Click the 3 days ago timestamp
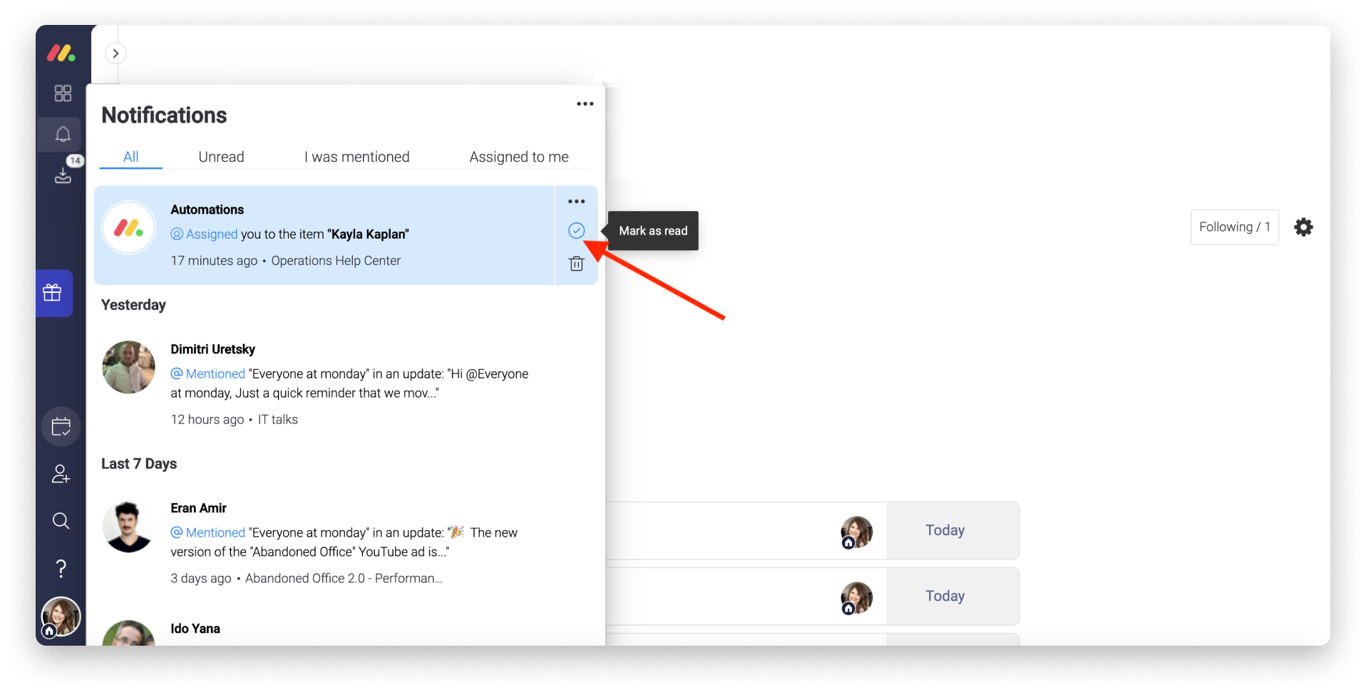Viewport: 1366px width, 692px height. [x=201, y=579]
